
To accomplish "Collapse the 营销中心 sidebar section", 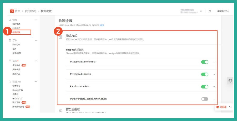I will tap(36, 81).
